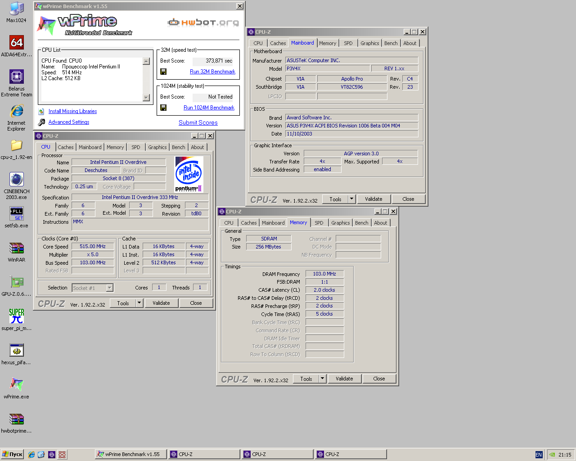Image resolution: width=576 pixels, height=461 pixels.
Task: Click the HWBOT.org logo in wPrime
Action: tap(203, 22)
